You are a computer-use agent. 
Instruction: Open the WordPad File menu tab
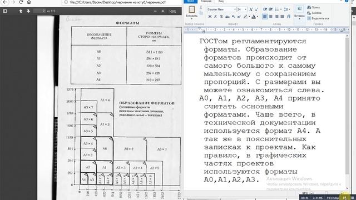pos(190,1)
